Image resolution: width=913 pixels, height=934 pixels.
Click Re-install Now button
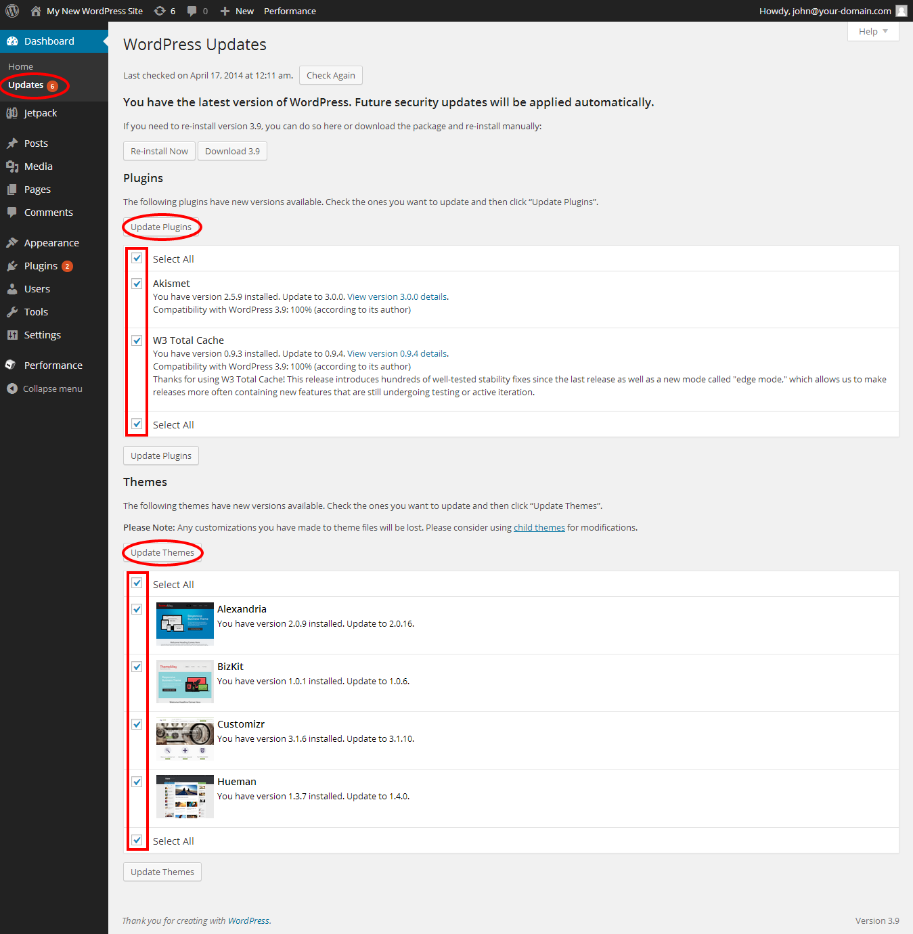click(160, 151)
